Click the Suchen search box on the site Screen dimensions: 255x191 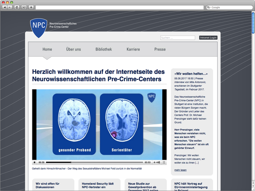point(178,38)
